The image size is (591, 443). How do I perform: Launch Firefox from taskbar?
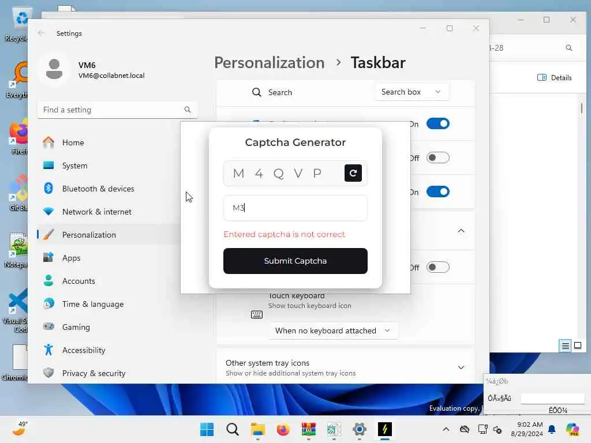click(283, 429)
